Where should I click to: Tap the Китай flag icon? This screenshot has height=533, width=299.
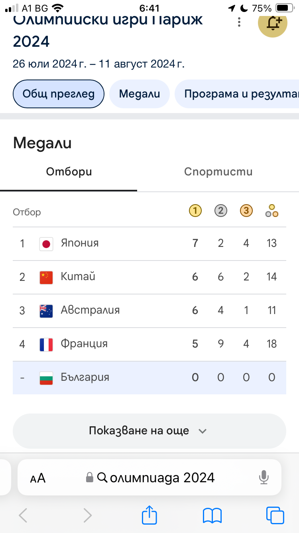click(x=46, y=277)
